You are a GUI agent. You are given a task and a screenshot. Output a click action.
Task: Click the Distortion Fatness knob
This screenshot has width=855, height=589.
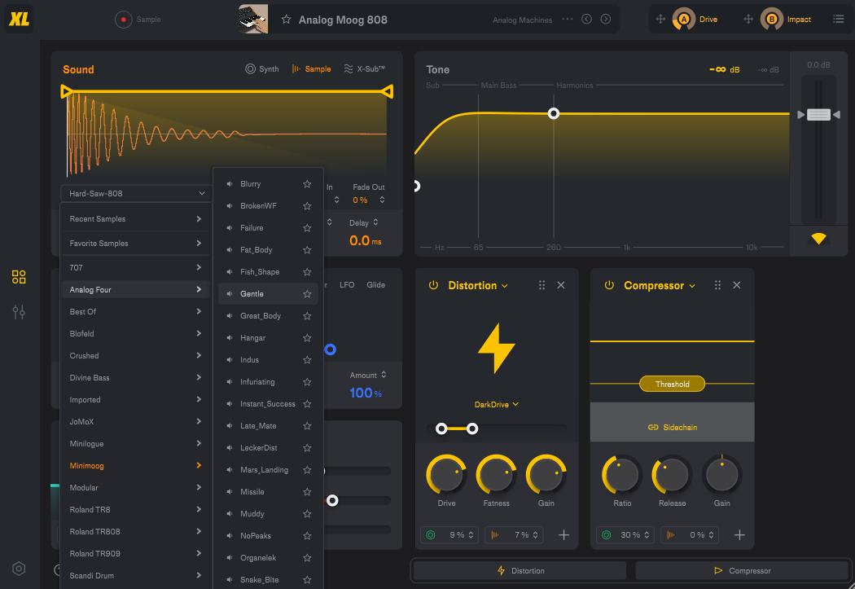[x=496, y=474]
